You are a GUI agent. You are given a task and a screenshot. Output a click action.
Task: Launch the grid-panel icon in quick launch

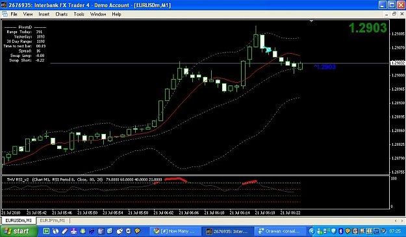[101, 231]
